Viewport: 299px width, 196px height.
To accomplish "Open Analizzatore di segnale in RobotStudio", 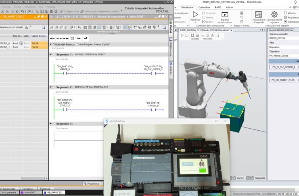I will click(x=259, y=17).
